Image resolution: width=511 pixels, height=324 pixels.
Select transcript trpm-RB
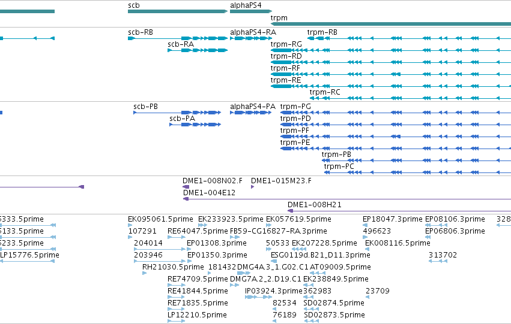pyautogui.click(x=409, y=38)
